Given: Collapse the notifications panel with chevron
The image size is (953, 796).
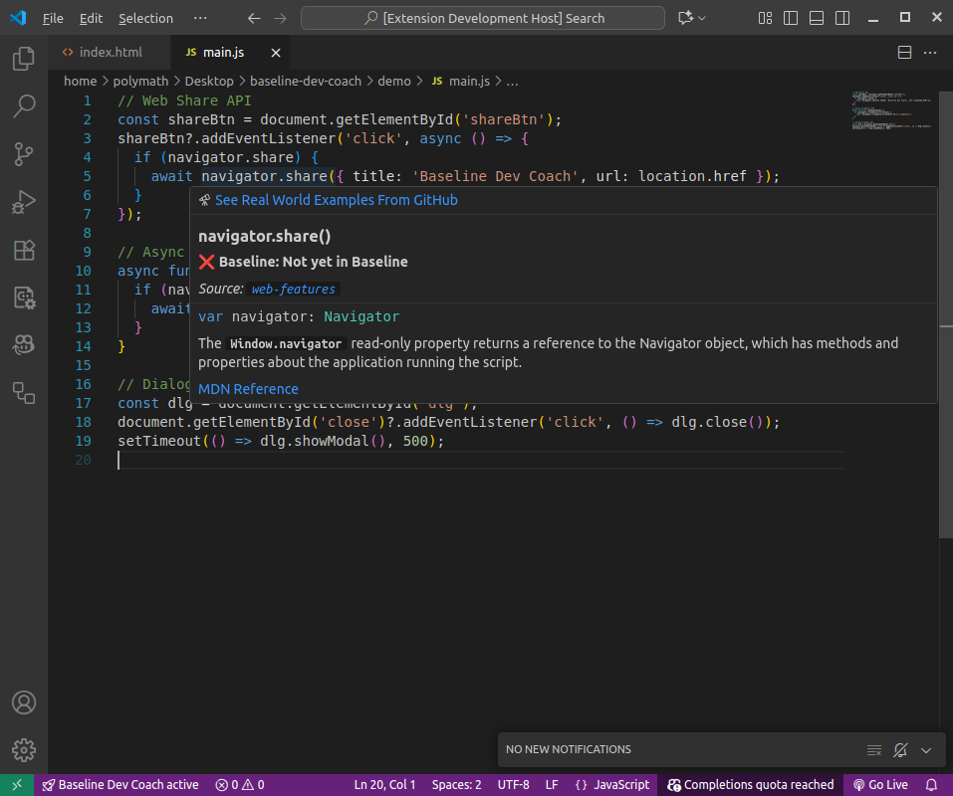Looking at the screenshot, I should tap(926, 749).
